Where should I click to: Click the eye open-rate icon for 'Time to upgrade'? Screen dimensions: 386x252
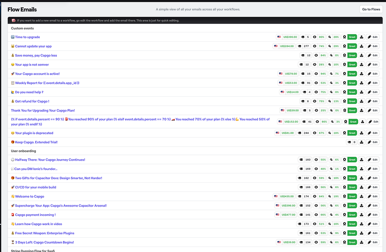pyautogui.click(x=314, y=37)
